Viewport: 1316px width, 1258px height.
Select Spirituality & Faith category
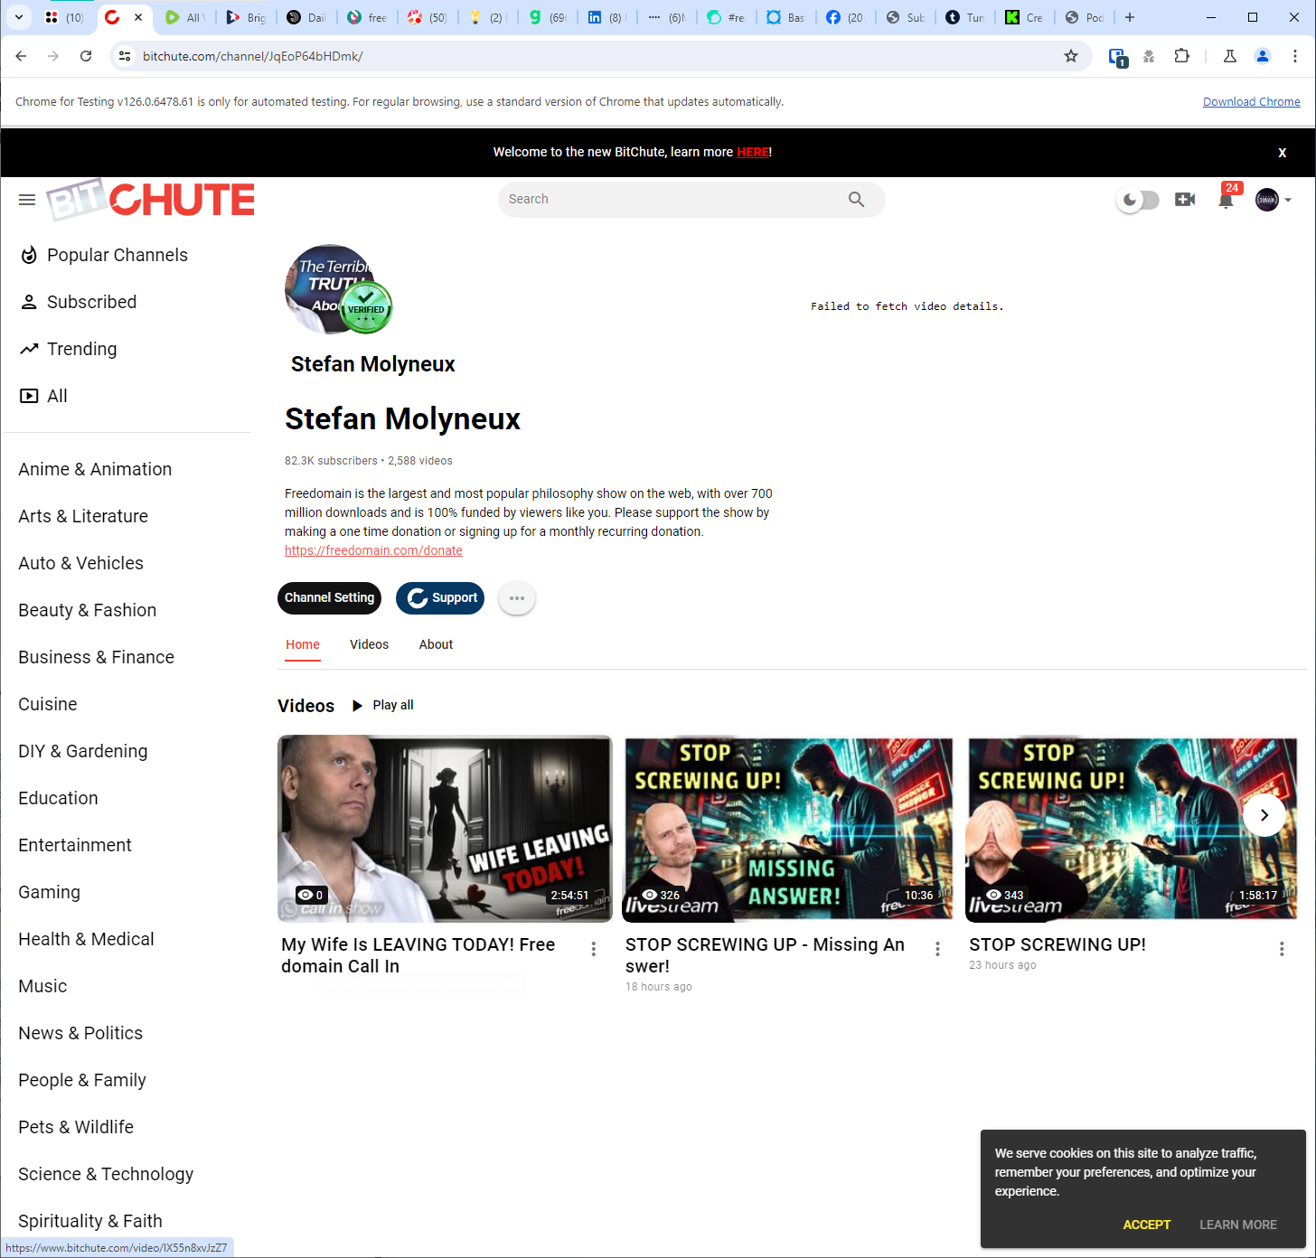tap(90, 1222)
